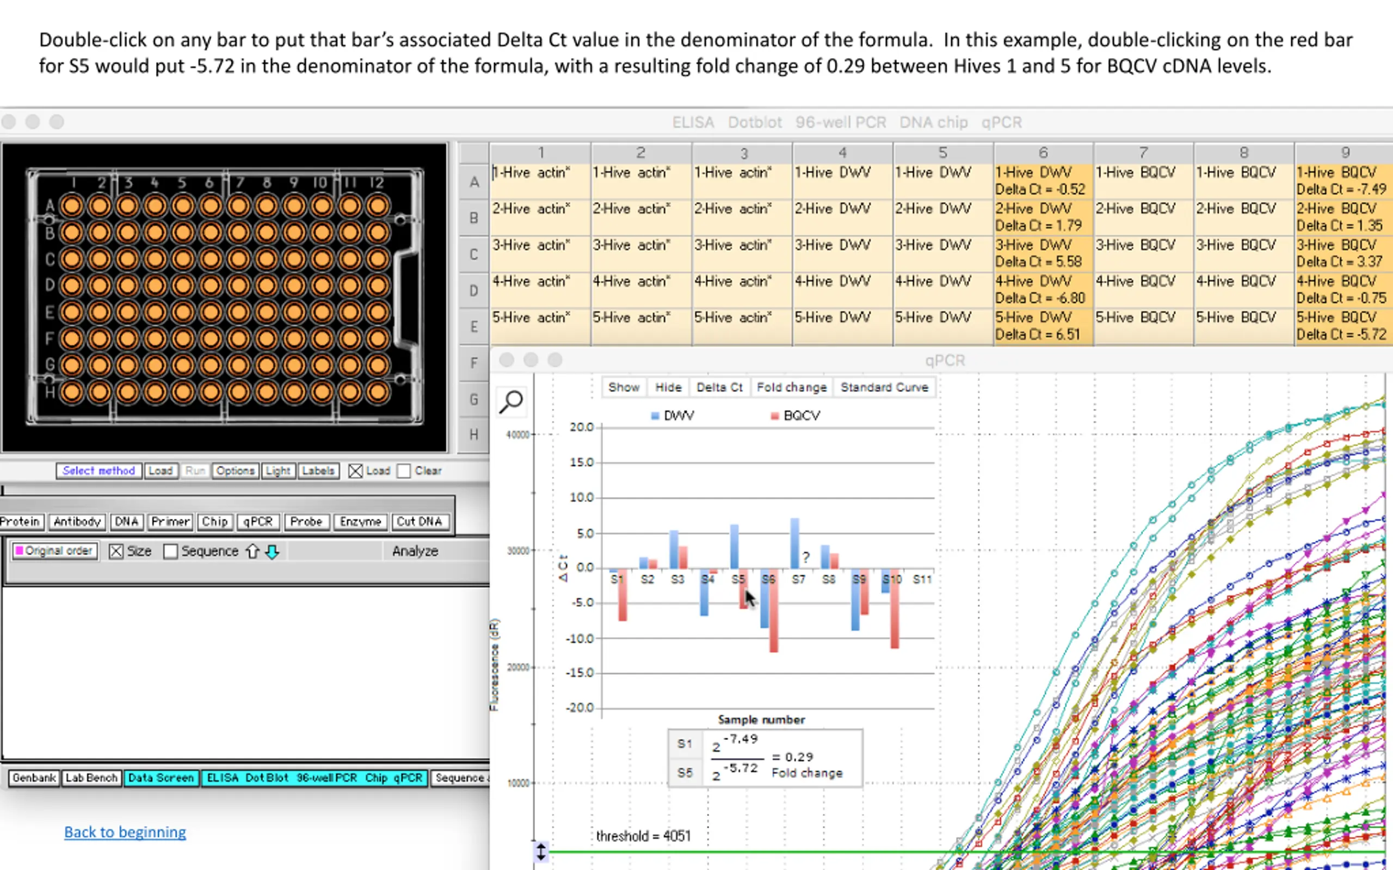Open the Select method dropdown
The image size is (1393, 870).
[x=98, y=471]
